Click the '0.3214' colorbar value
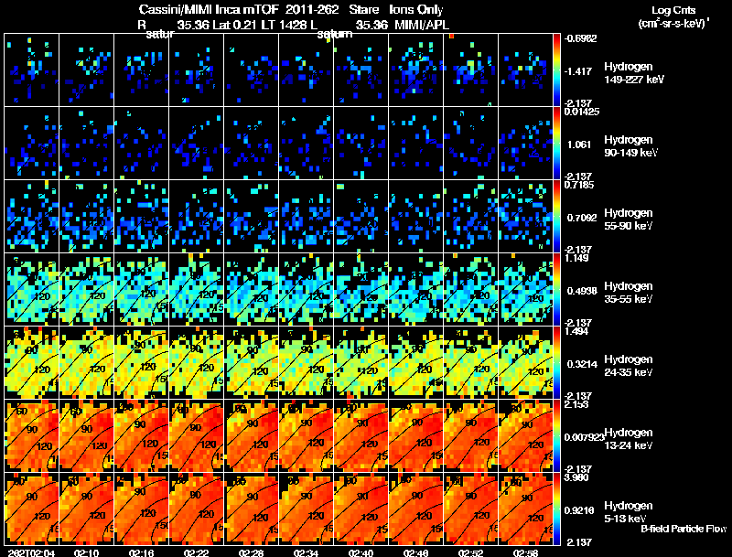The width and height of the screenshot is (732, 557). [x=582, y=364]
